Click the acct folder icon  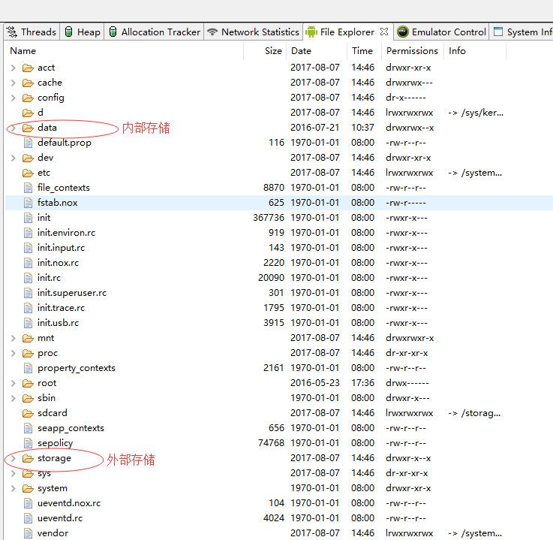pos(28,68)
